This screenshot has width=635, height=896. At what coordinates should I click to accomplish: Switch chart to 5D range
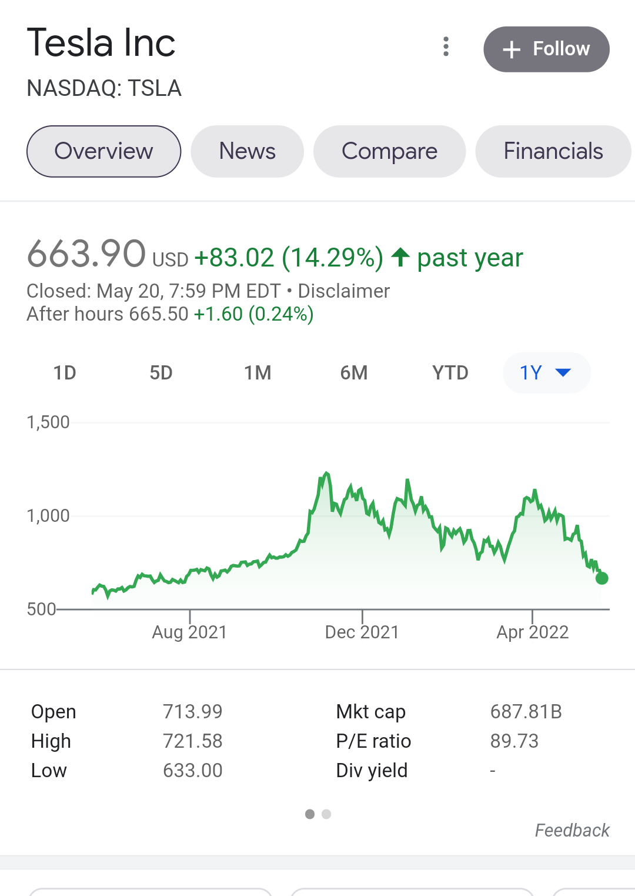click(x=161, y=373)
